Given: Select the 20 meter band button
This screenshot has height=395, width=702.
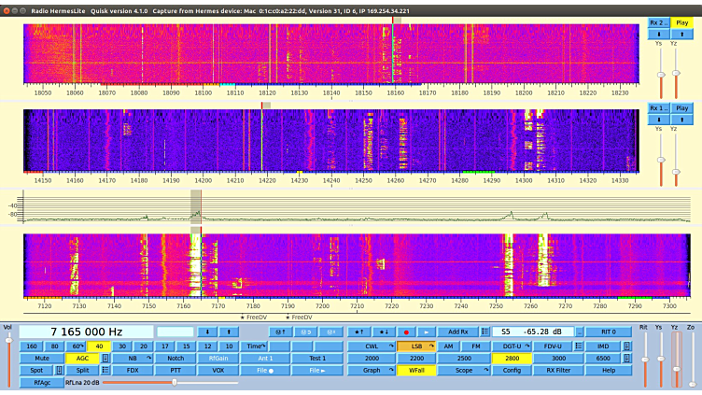Looking at the screenshot, I should coord(143,346).
